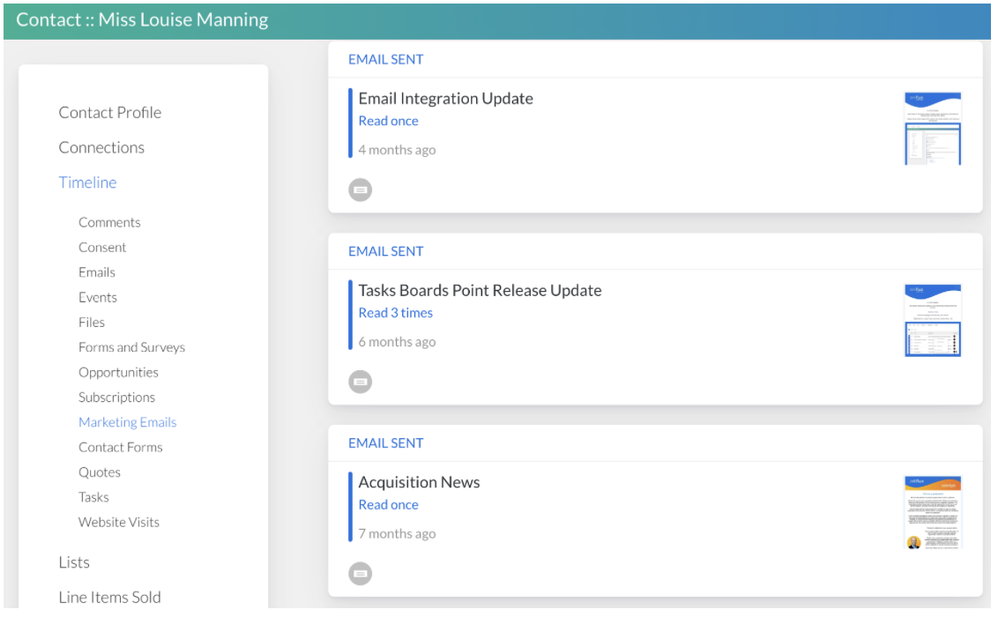
Task: Open the Tasks Boards Point Release thumbnail
Action: (933, 320)
